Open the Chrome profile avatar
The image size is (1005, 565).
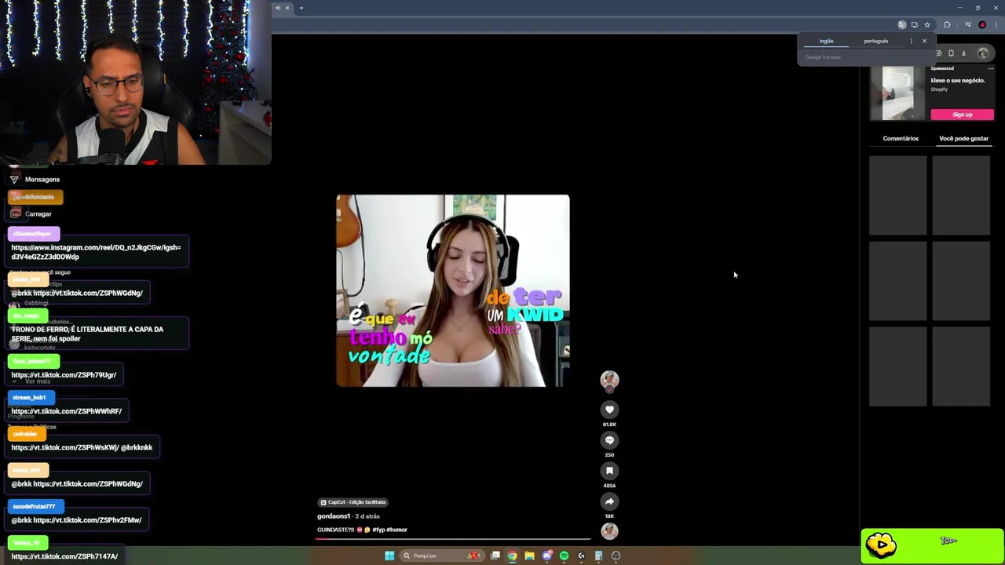pyautogui.click(x=982, y=24)
